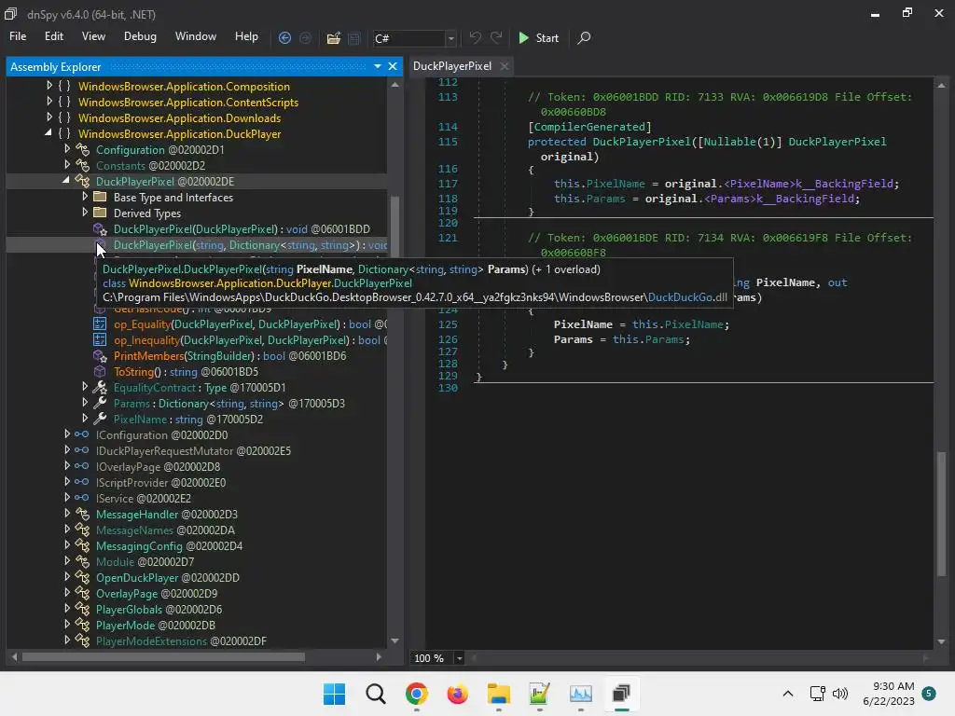Viewport: 955px width, 716px height.
Task: Collapse WindowsBrowser.Application.DuckPlayer namespace
Action: (x=48, y=132)
